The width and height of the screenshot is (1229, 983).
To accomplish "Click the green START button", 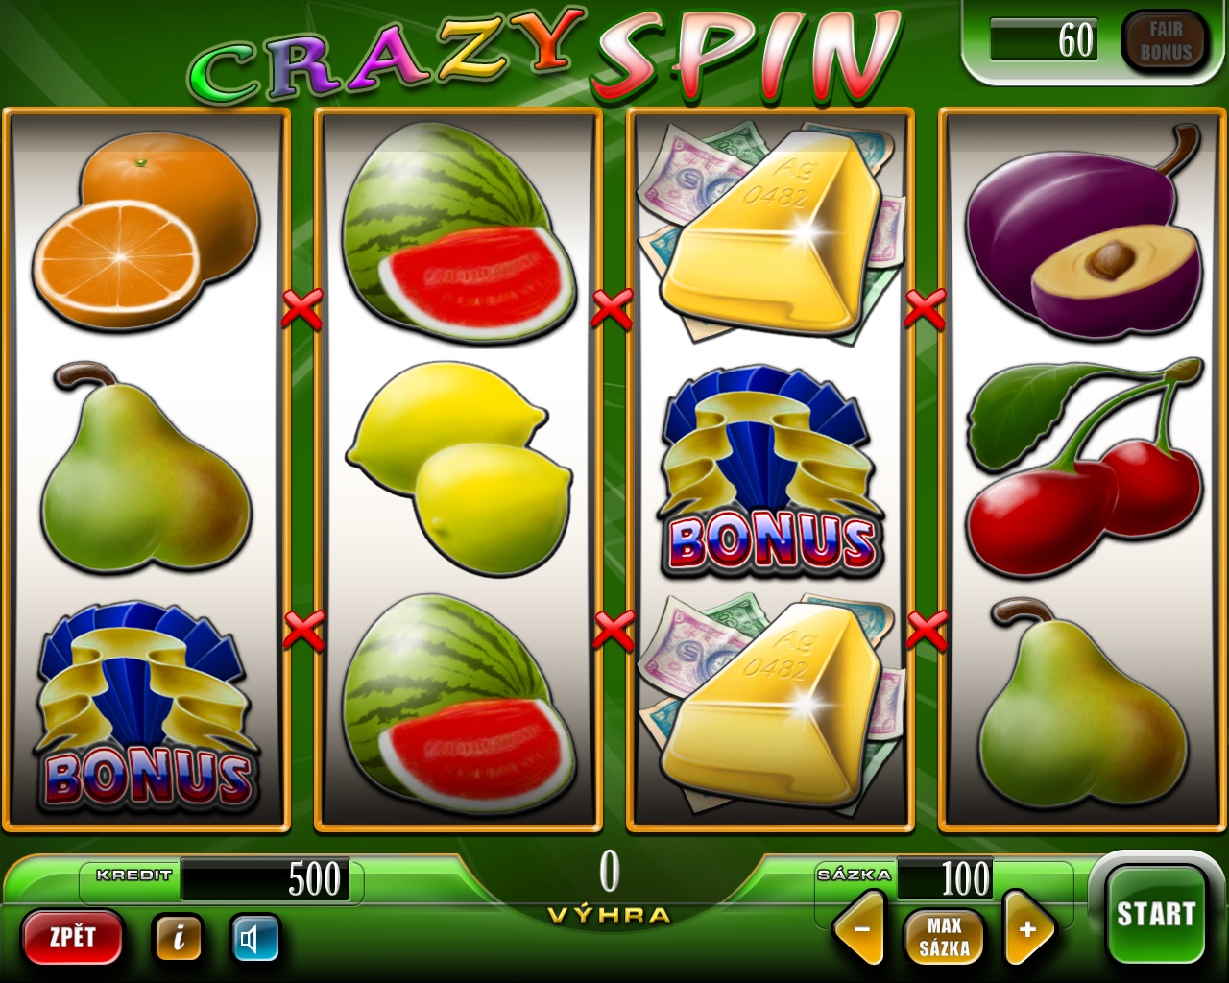I will click(1155, 914).
